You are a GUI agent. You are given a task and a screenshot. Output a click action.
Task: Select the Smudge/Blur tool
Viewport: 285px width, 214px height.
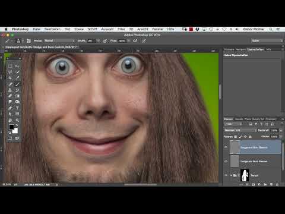click(10, 102)
